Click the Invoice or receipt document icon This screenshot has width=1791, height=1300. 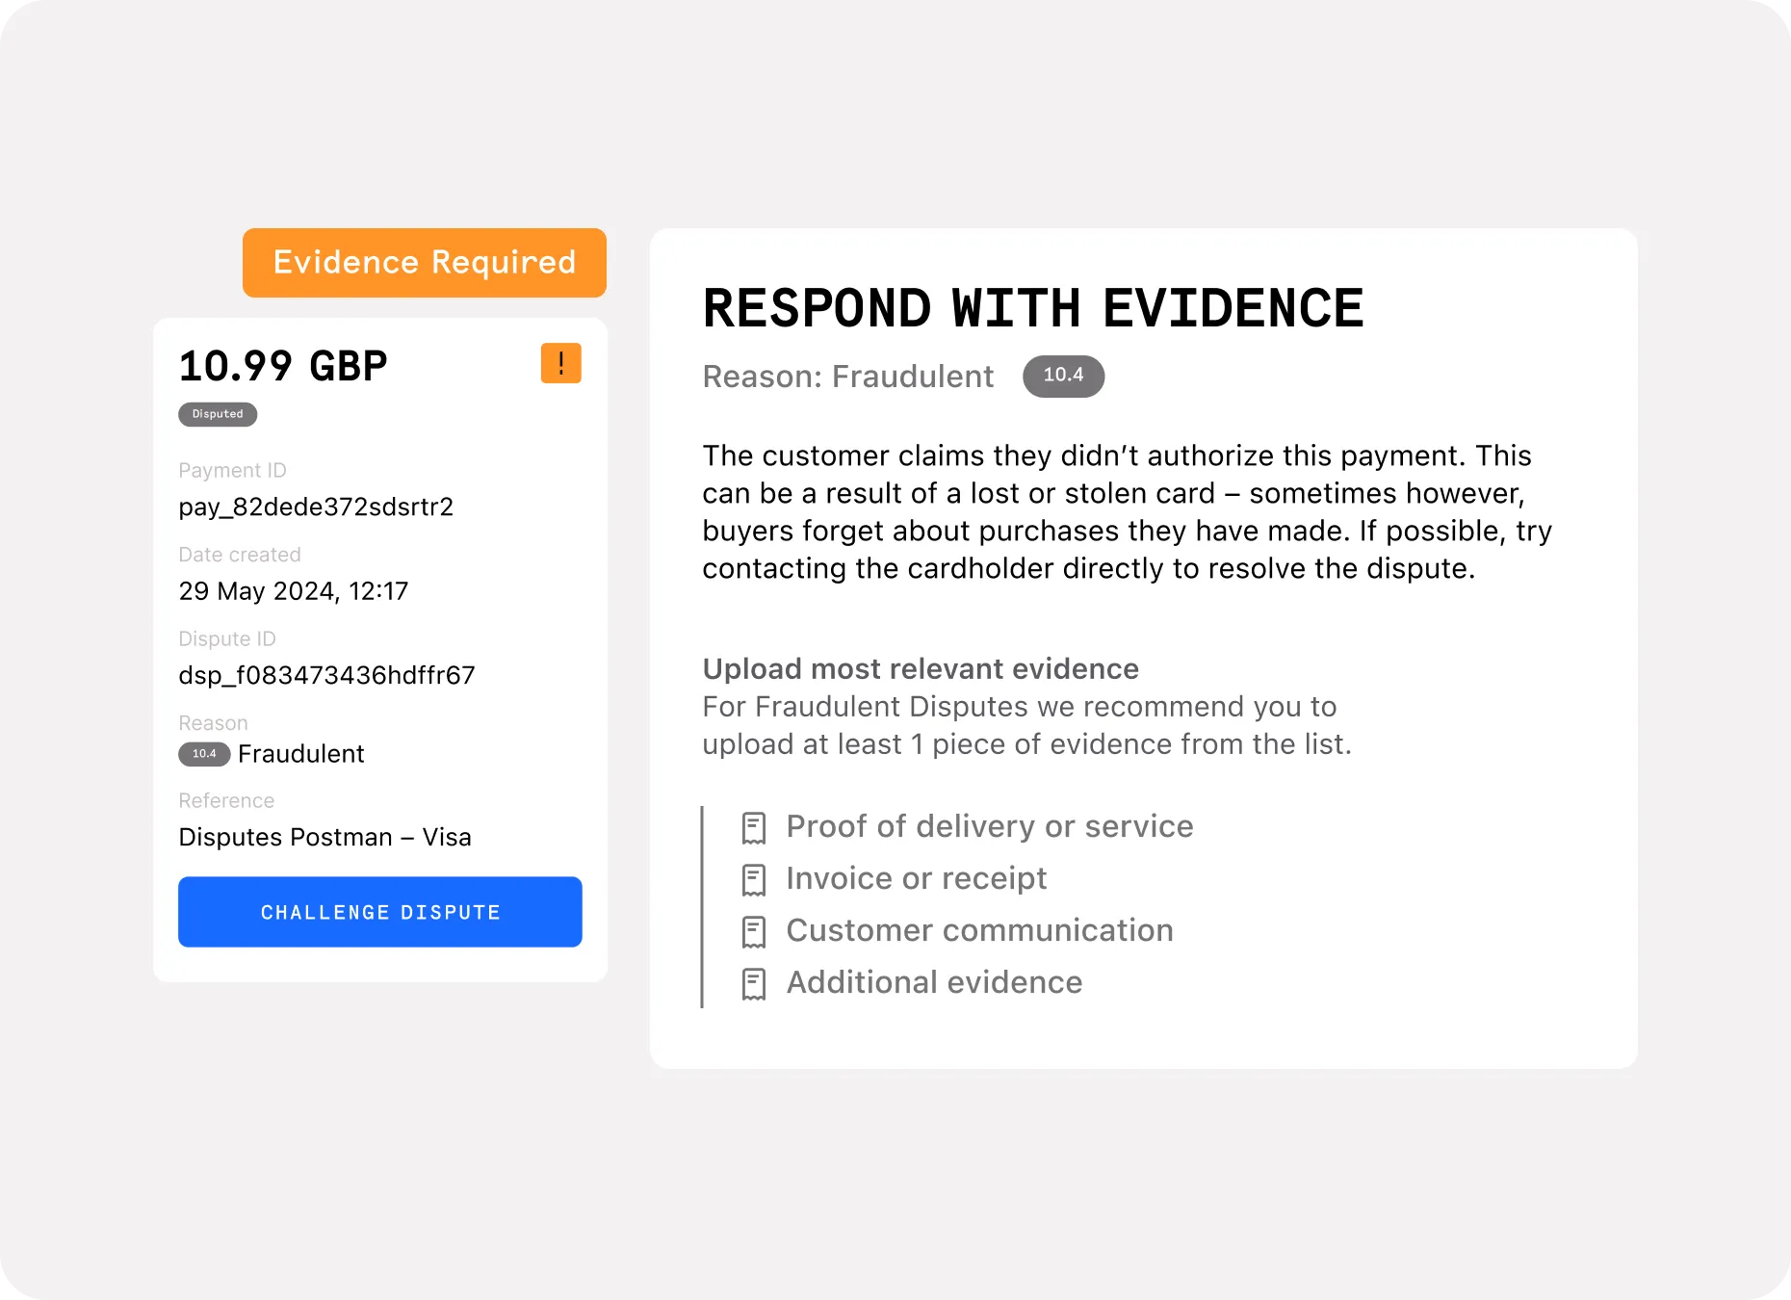[x=754, y=880]
